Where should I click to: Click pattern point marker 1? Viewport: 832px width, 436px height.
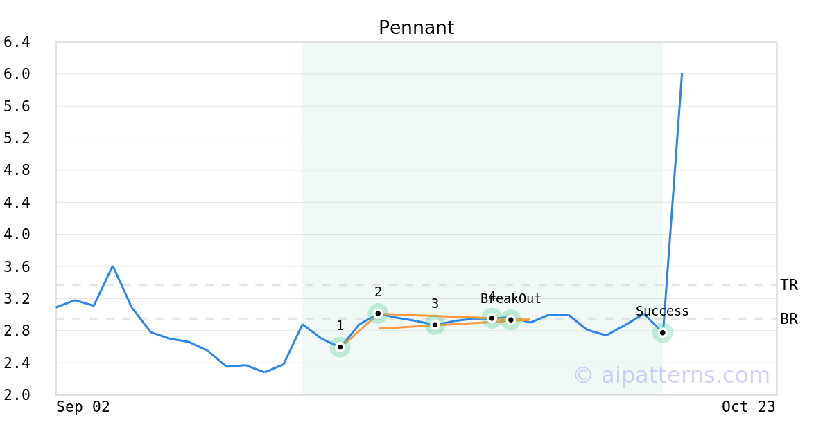pyautogui.click(x=340, y=347)
